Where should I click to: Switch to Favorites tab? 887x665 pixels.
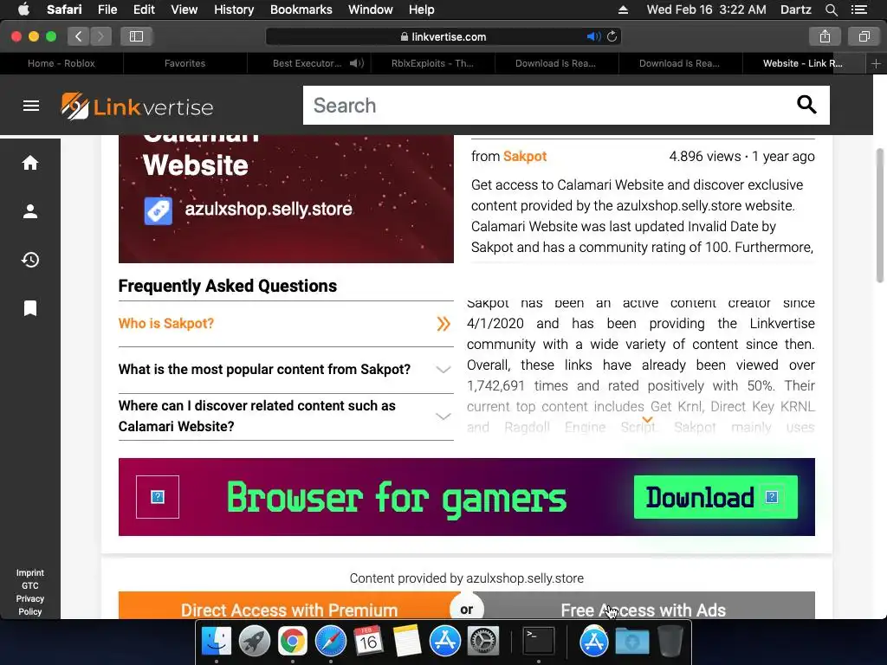tap(185, 63)
